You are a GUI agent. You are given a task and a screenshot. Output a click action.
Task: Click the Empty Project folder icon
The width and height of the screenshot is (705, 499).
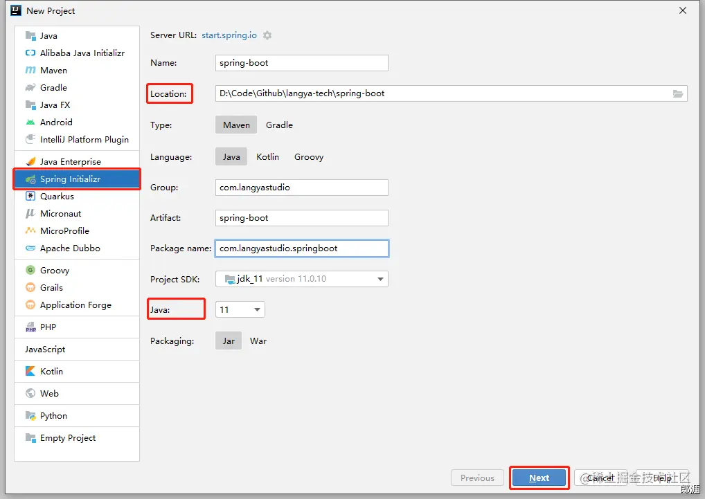pyautogui.click(x=30, y=438)
